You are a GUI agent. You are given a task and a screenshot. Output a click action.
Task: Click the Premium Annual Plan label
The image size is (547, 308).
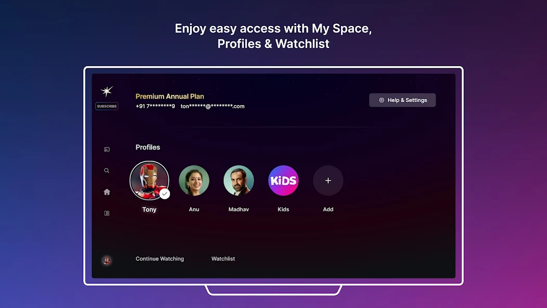[x=170, y=96]
